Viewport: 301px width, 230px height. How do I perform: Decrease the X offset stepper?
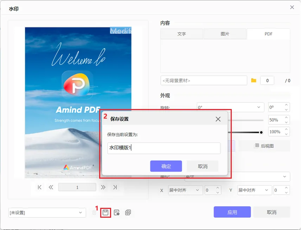click(218, 193)
